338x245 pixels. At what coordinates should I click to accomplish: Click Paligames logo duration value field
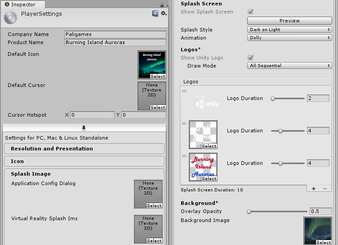[x=318, y=131]
